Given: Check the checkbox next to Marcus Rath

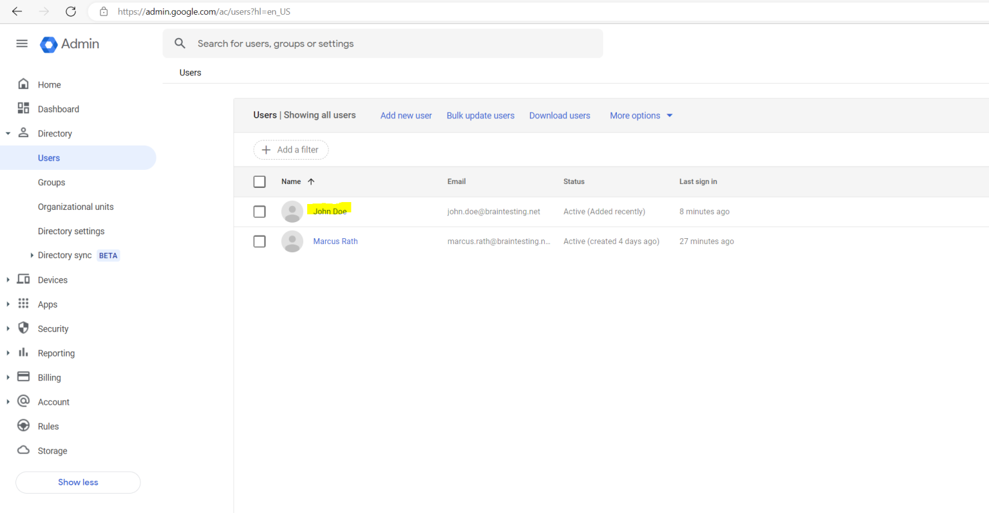Looking at the screenshot, I should point(259,241).
